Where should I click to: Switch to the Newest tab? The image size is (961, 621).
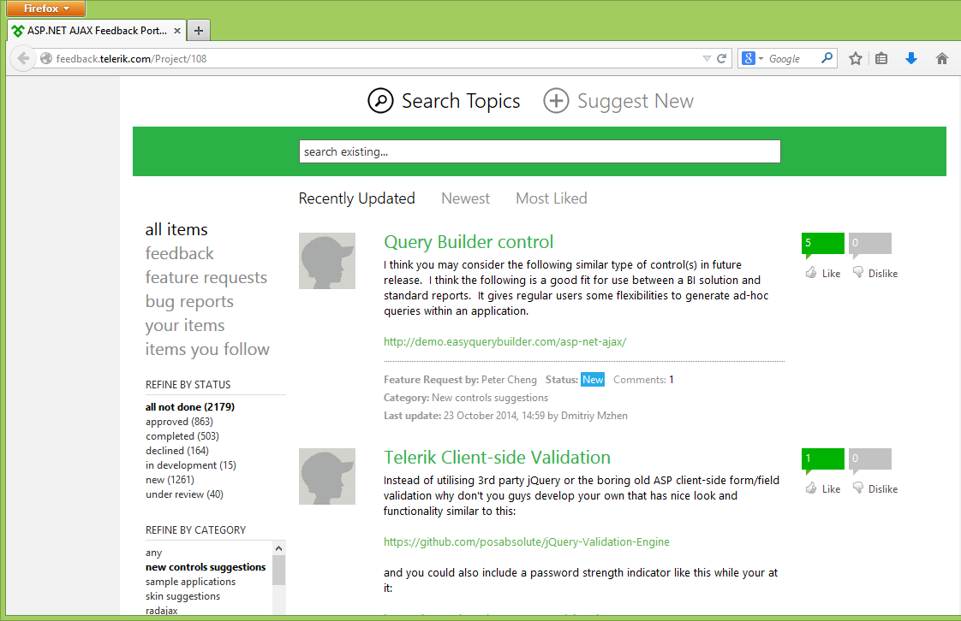pyautogui.click(x=465, y=198)
